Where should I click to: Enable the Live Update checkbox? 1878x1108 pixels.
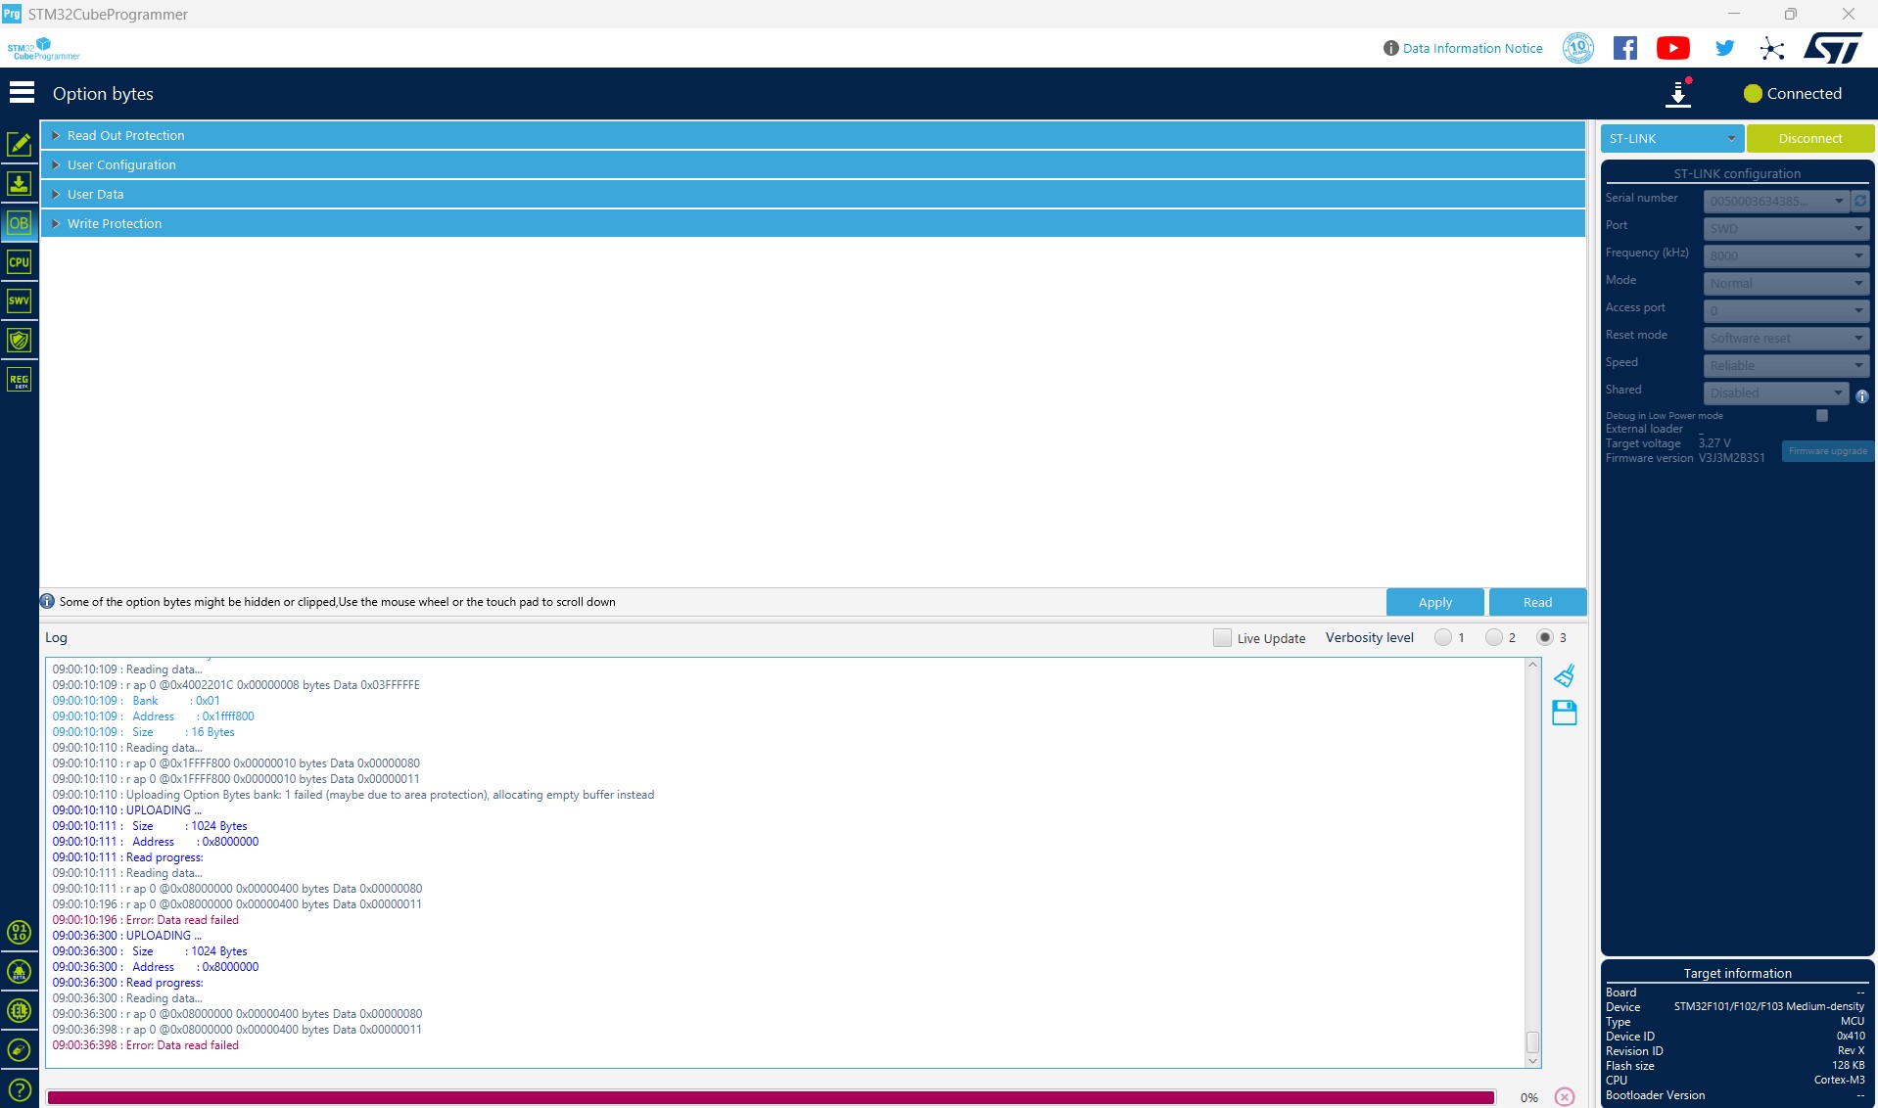(1222, 638)
